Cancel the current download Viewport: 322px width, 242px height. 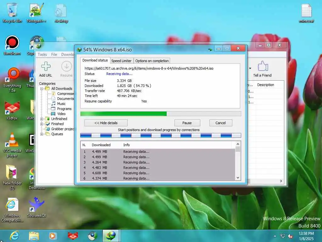(x=220, y=123)
